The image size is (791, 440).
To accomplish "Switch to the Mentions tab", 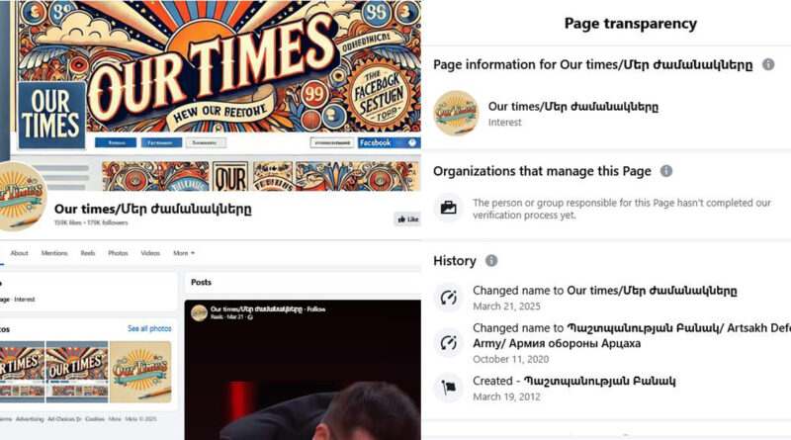I will click(54, 253).
